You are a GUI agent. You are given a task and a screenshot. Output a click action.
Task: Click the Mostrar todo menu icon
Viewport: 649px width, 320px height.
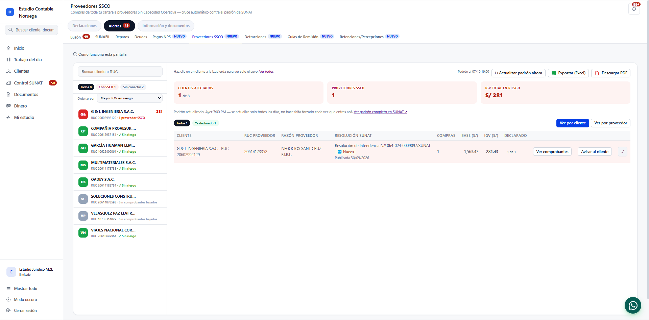[x=8, y=289]
